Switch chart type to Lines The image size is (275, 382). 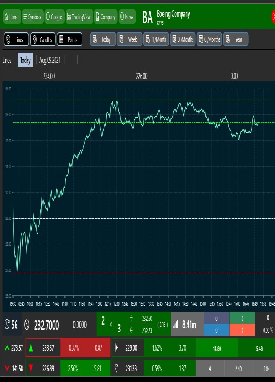point(15,39)
